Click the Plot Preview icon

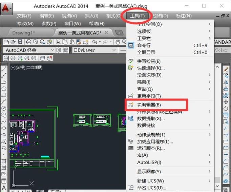tap(36, 42)
